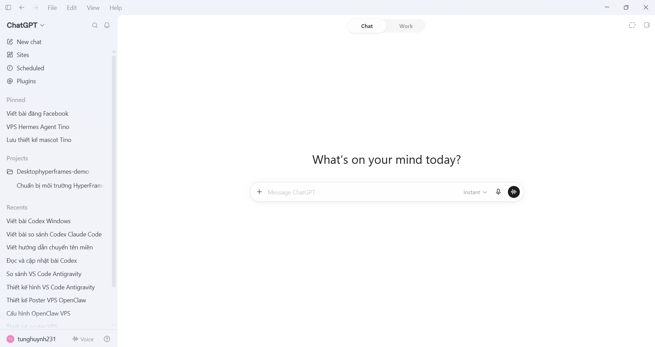Viewport: 655px width, 347px height.
Task: Expand the ChatGPT model dropdown
Action: click(26, 25)
